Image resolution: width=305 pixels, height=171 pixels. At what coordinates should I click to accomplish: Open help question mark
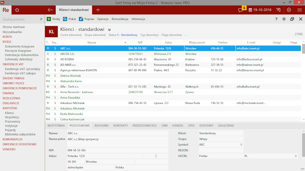click(276, 19)
